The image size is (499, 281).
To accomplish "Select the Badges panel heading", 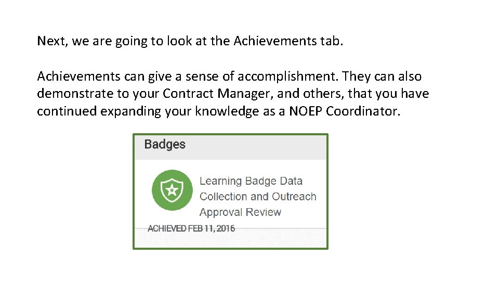I will coord(165,145).
